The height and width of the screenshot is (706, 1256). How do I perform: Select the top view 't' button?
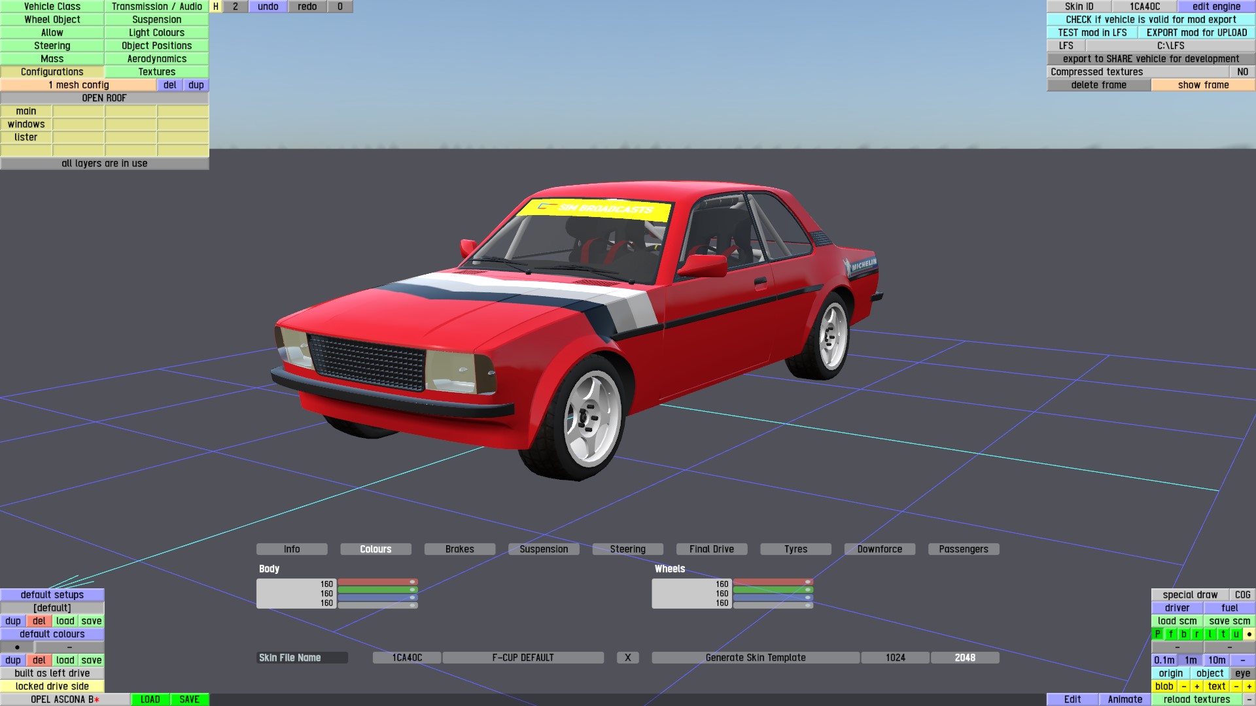coord(1223,634)
